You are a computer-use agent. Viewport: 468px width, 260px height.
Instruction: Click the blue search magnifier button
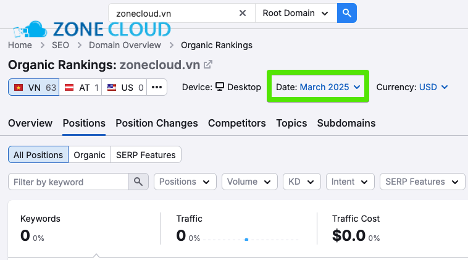coord(346,13)
